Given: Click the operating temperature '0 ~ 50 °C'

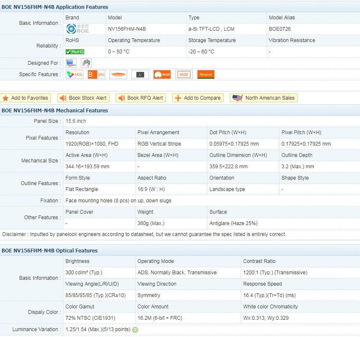Looking at the screenshot, I should click(119, 52).
